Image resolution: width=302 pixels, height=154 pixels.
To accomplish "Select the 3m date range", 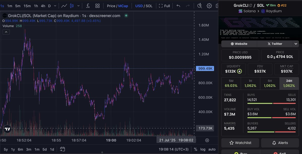I will click(x=29, y=149).
